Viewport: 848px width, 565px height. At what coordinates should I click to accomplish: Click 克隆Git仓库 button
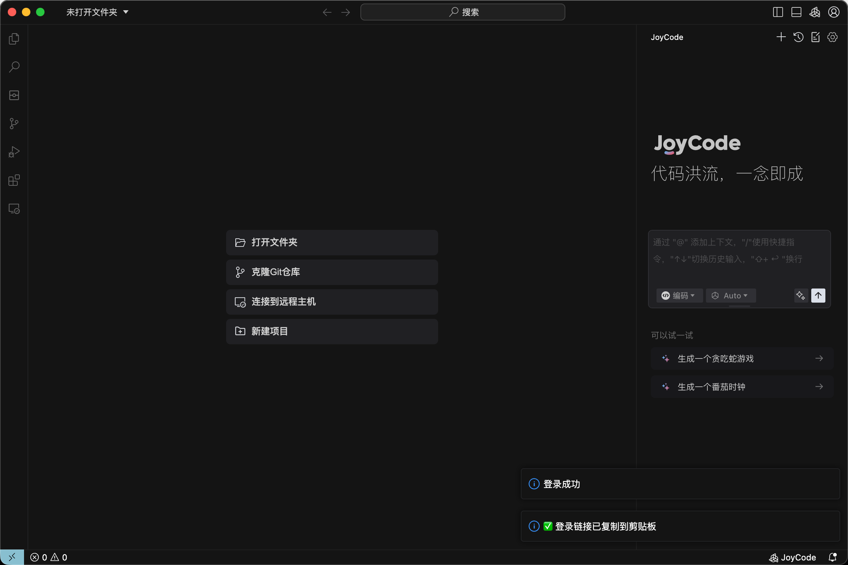(332, 272)
